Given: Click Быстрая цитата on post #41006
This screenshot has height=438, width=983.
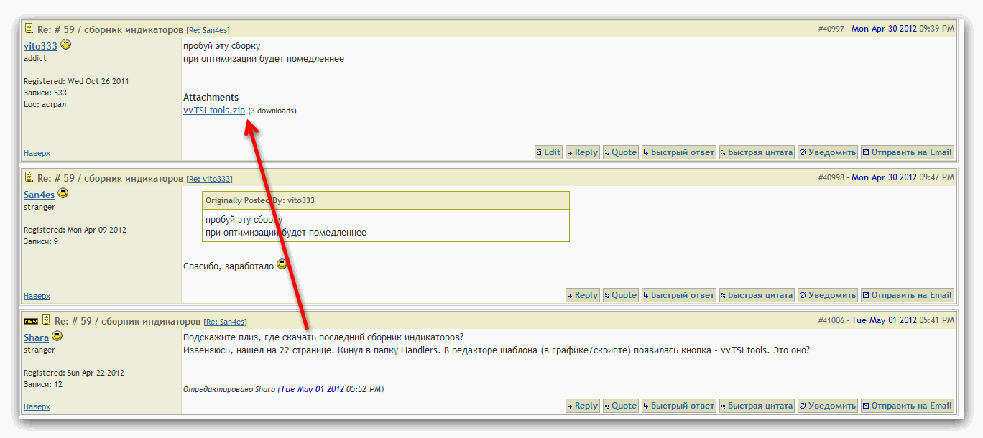Looking at the screenshot, I should tap(757, 406).
